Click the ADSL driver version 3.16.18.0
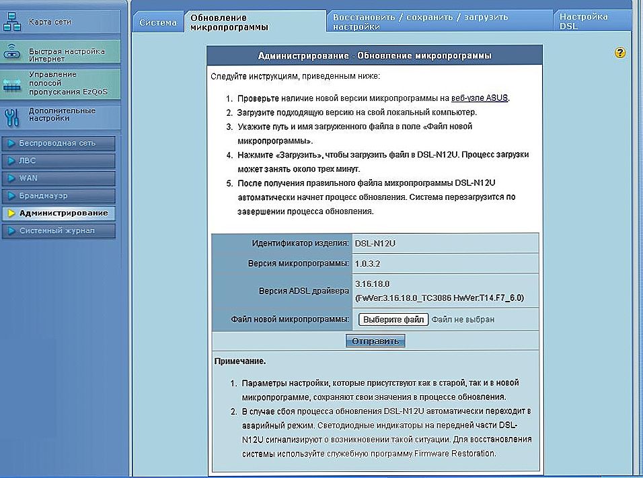The height and width of the screenshot is (478, 643). pyautogui.click(x=373, y=284)
